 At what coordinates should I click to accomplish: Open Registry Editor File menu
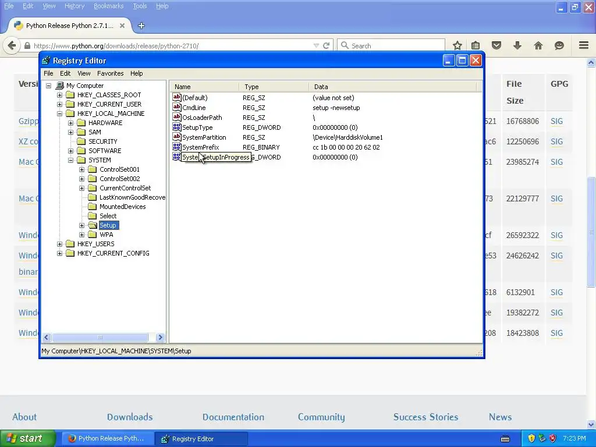(x=48, y=73)
